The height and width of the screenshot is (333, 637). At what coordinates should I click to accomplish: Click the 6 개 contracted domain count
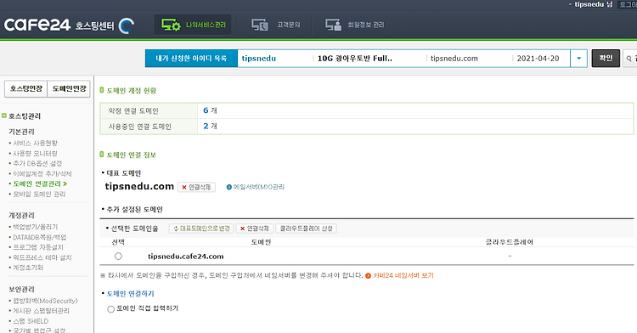(210, 110)
